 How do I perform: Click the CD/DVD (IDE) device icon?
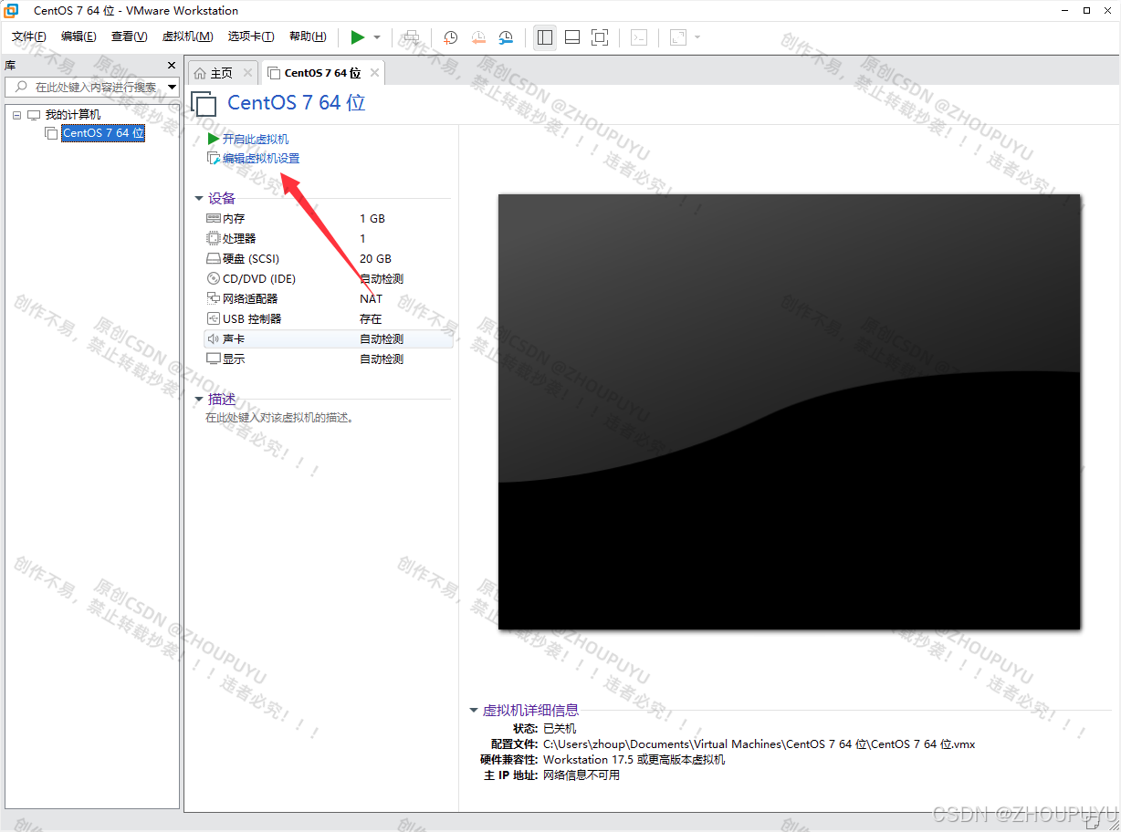pyautogui.click(x=214, y=279)
